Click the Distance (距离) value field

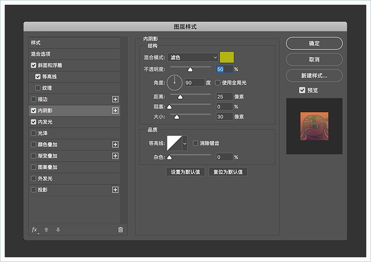coord(224,96)
